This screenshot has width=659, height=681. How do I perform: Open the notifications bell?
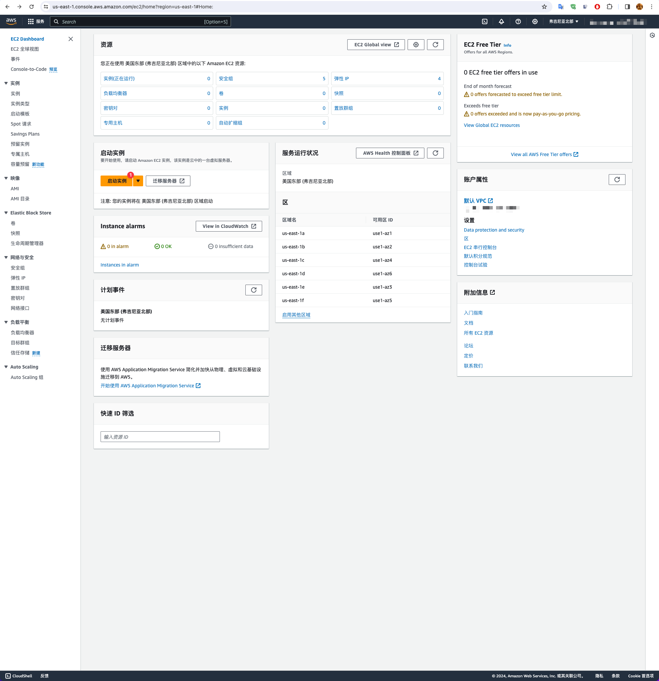tap(501, 21)
